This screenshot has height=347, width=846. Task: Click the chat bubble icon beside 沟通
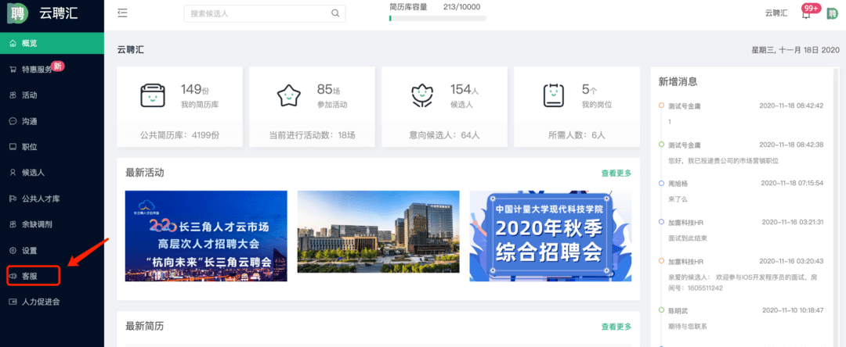tap(13, 121)
